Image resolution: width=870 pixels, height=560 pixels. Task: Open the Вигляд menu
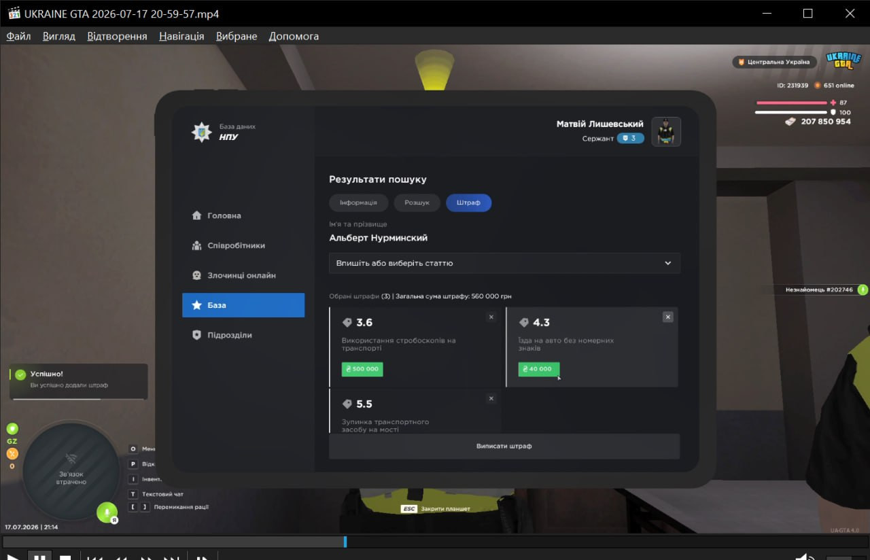(59, 36)
